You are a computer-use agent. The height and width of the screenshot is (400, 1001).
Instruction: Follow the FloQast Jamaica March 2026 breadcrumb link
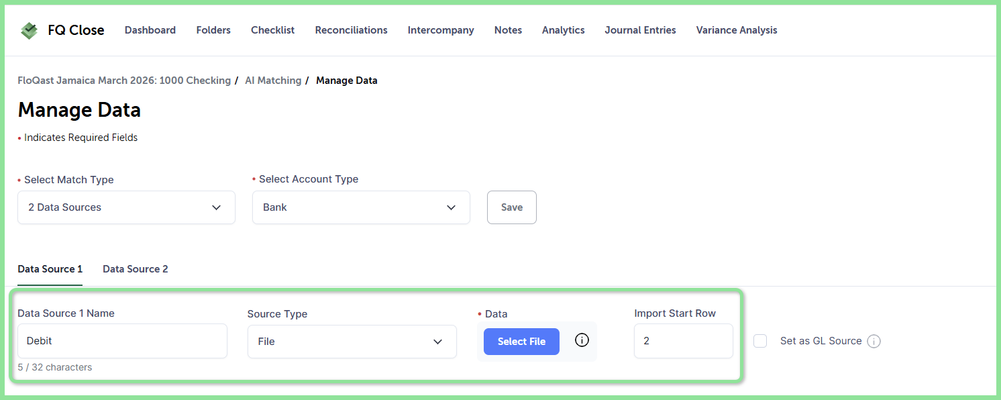pos(124,81)
